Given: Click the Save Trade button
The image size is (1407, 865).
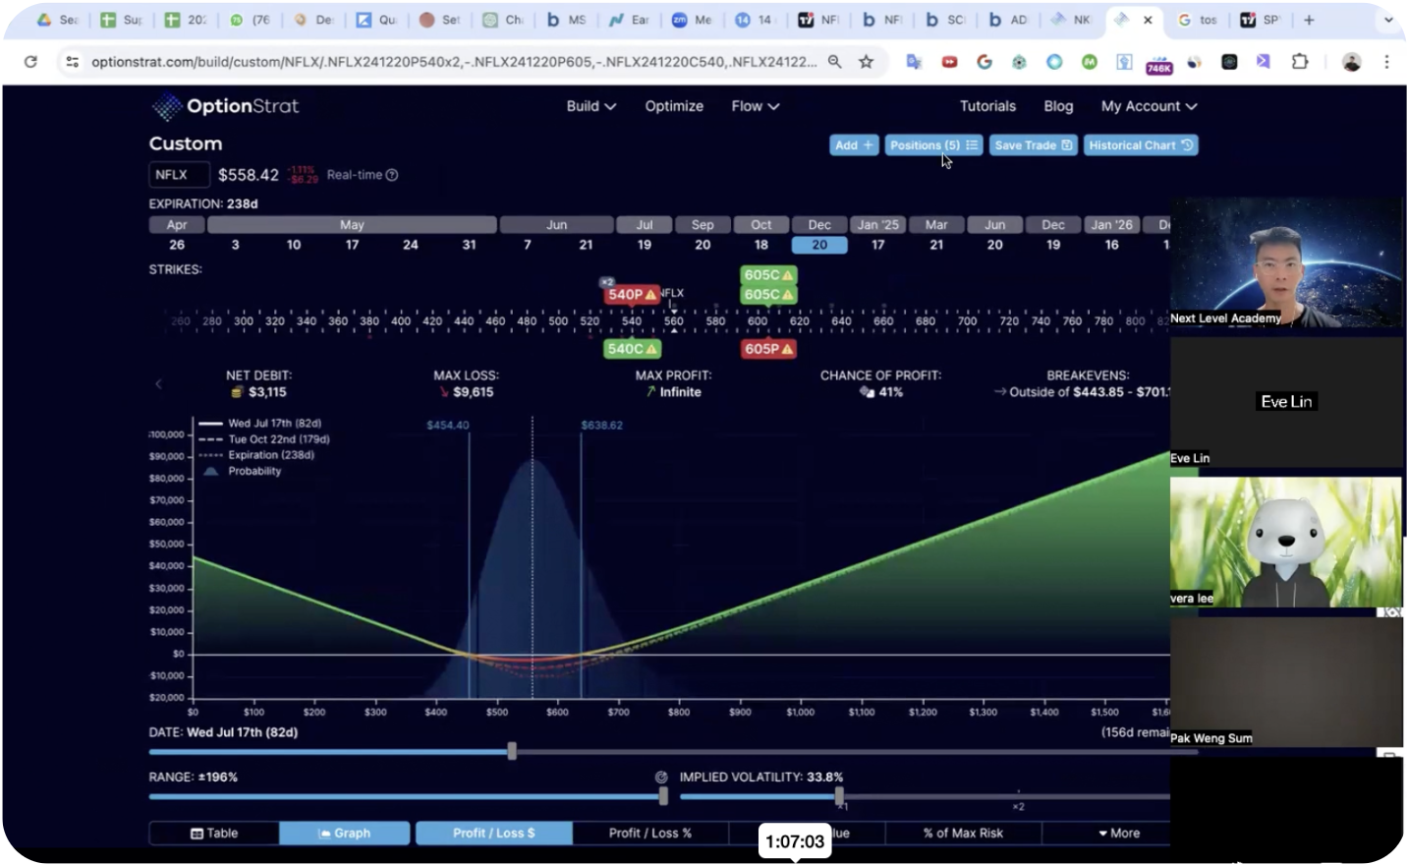Looking at the screenshot, I should click(1033, 145).
